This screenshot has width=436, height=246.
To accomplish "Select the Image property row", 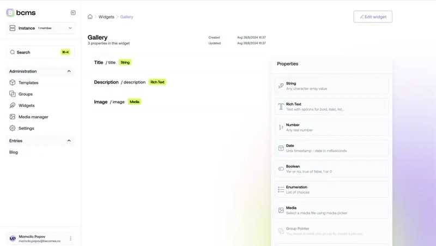I will tap(177, 102).
